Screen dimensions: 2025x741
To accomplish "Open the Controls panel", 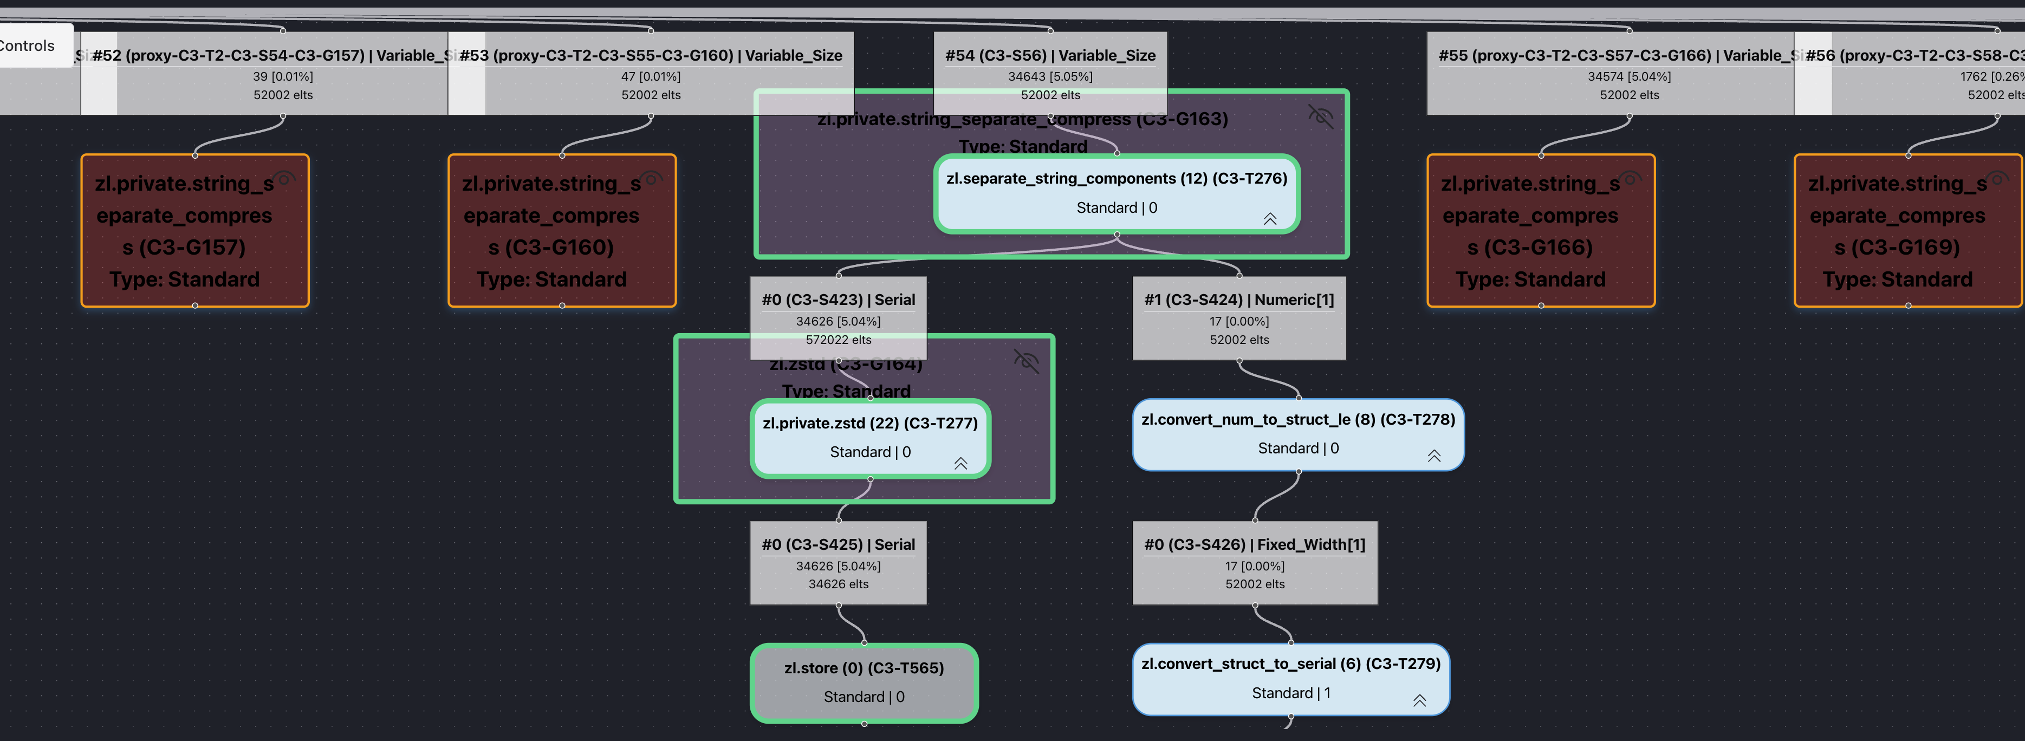I will [31, 45].
